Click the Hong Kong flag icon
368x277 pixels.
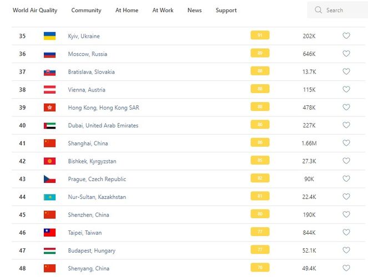click(49, 107)
